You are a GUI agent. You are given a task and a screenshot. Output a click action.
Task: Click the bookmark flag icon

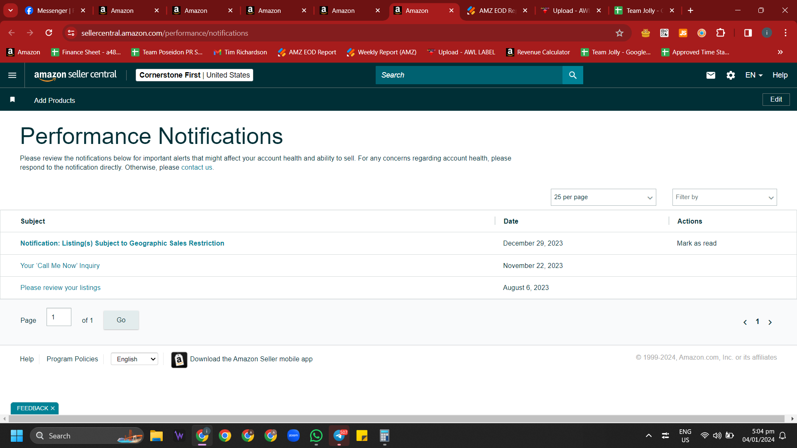(12, 100)
